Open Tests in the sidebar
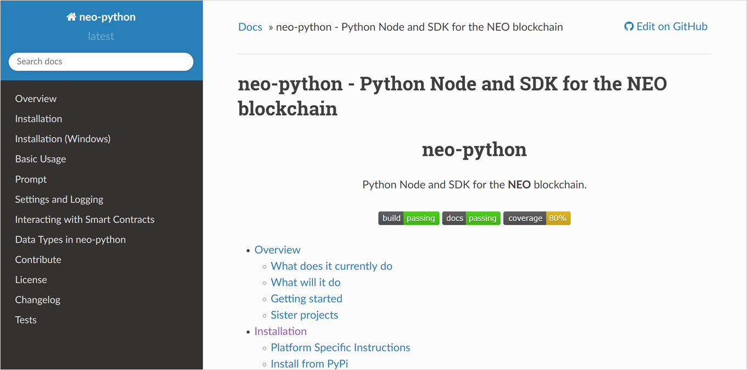747x370 pixels. coord(26,320)
